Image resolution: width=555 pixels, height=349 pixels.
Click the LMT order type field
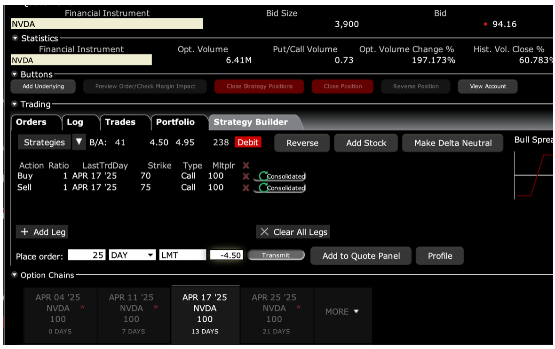[182, 255]
